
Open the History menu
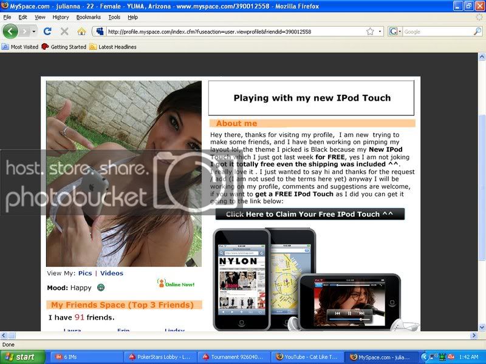click(x=60, y=17)
